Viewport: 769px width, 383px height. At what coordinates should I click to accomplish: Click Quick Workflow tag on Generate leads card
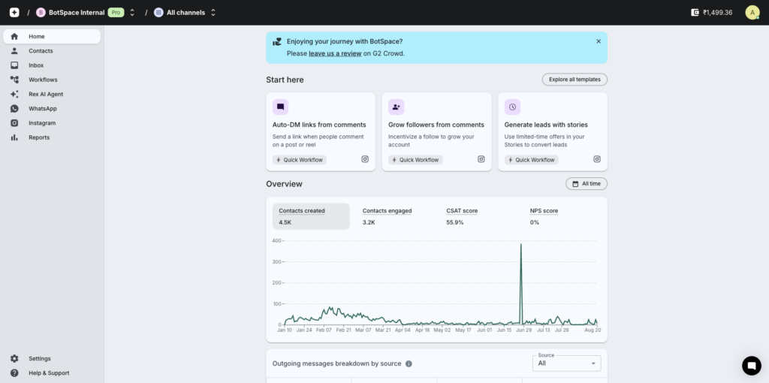(x=532, y=160)
